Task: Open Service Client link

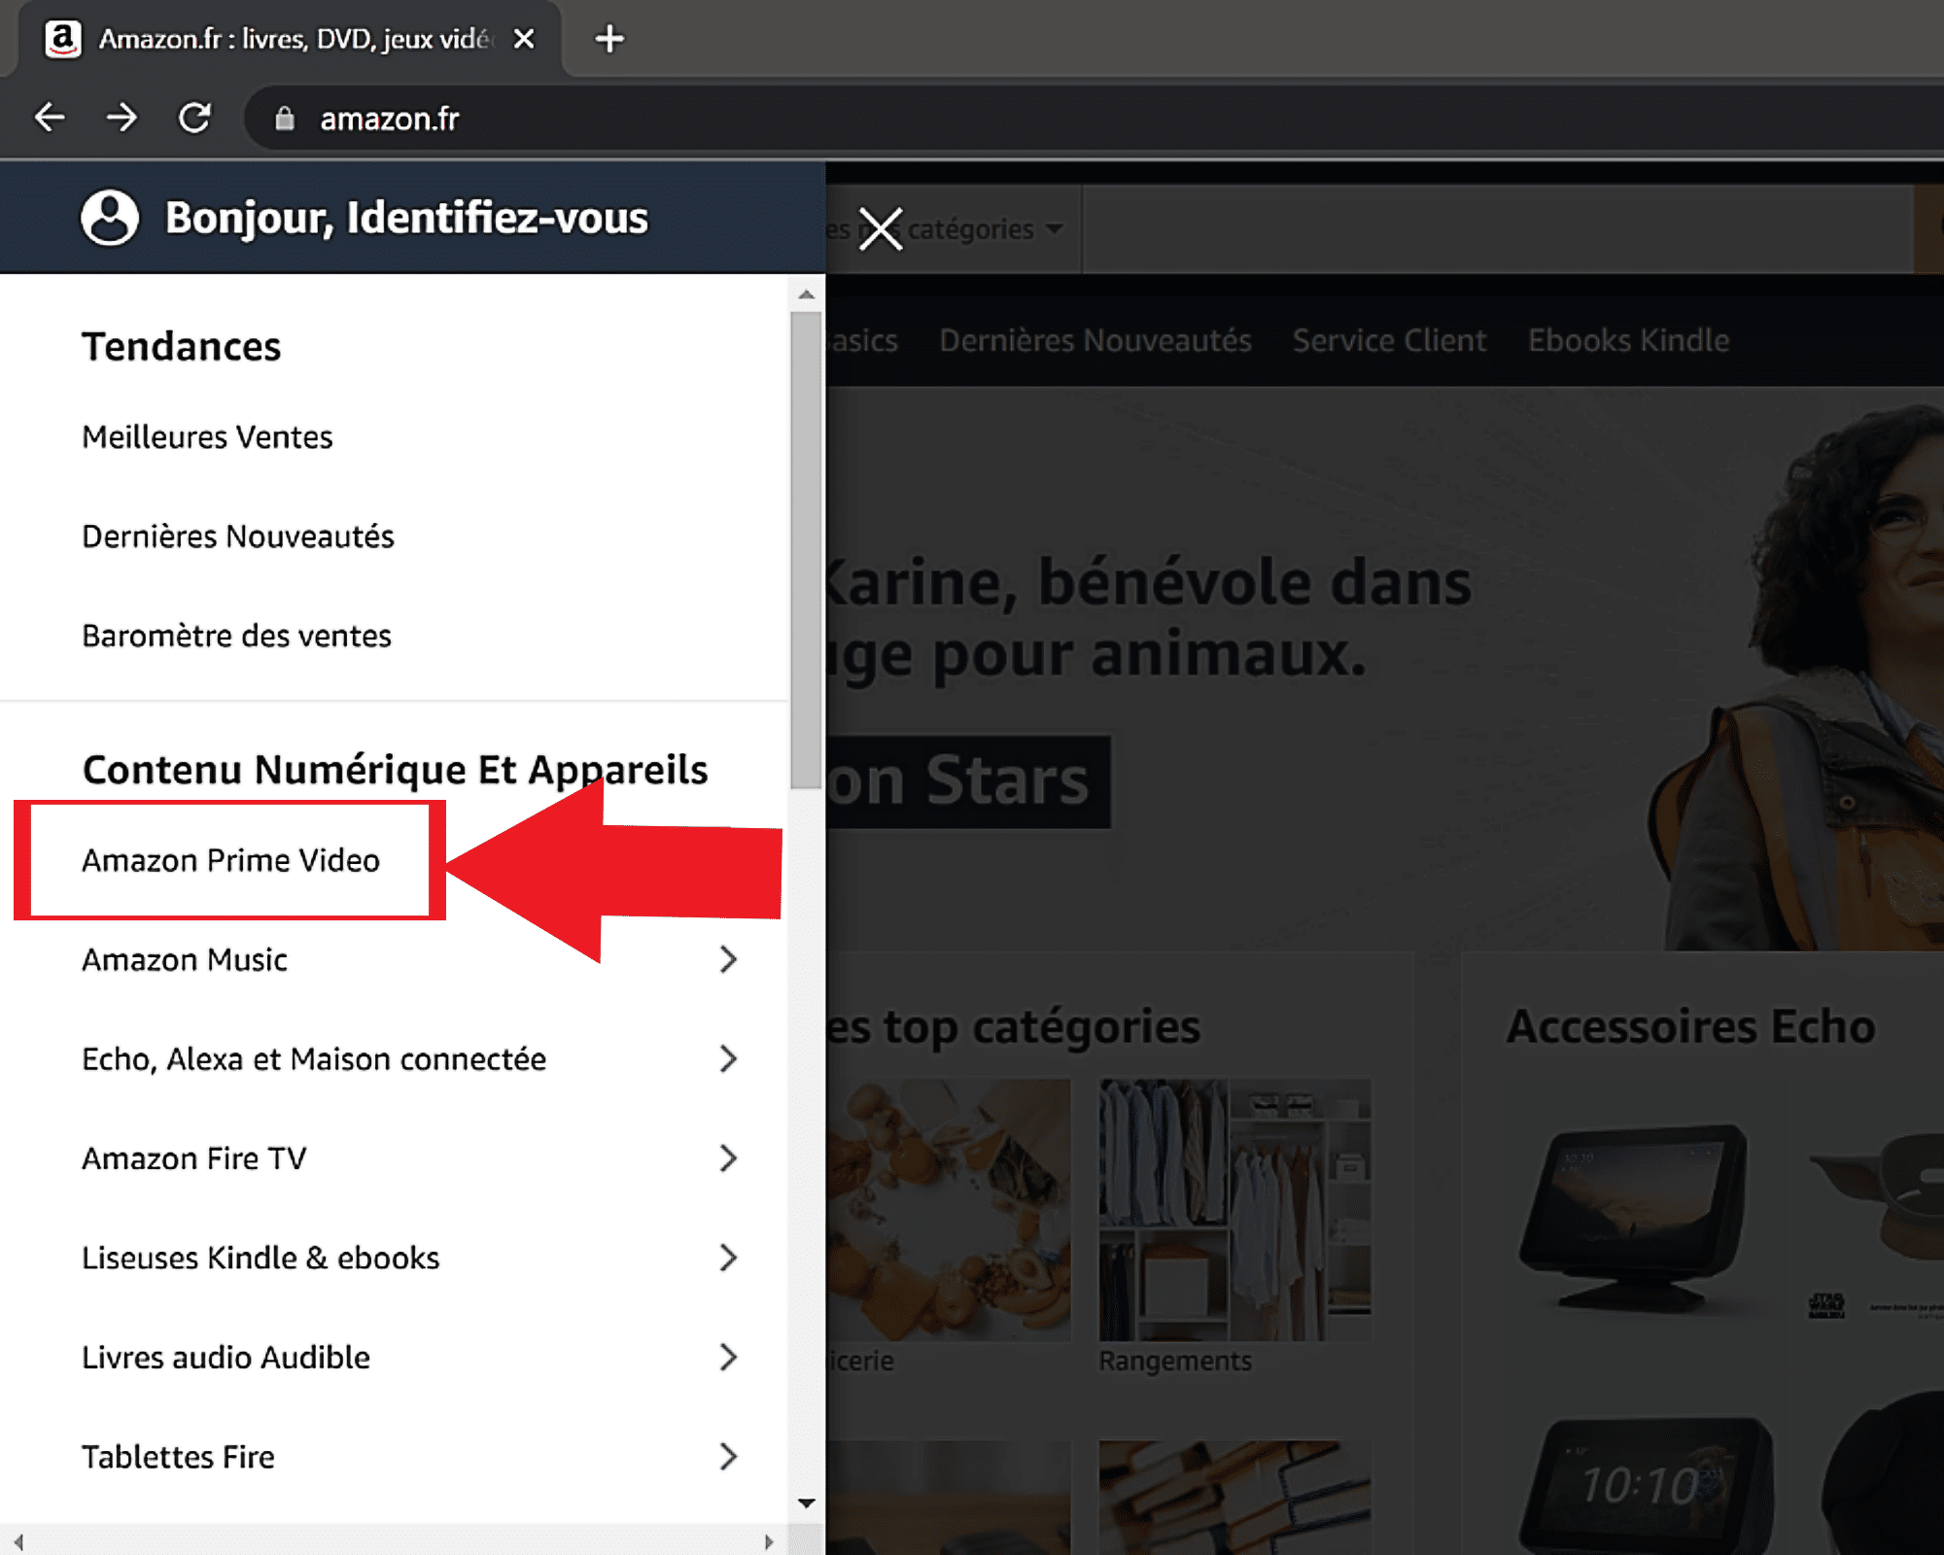Action: click(x=1389, y=340)
